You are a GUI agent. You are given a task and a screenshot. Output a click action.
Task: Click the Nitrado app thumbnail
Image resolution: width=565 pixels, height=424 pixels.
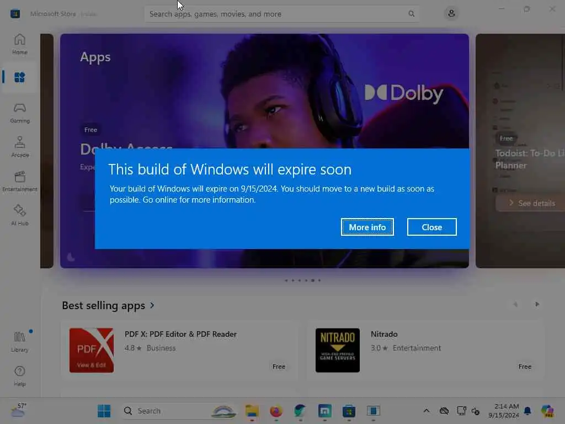[x=338, y=350]
